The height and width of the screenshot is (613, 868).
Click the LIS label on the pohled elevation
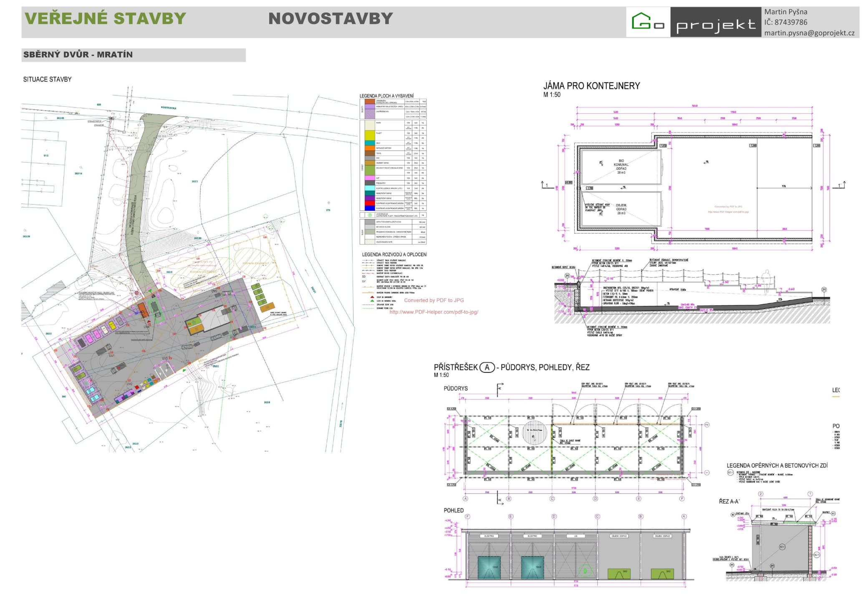(x=575, y=536)
